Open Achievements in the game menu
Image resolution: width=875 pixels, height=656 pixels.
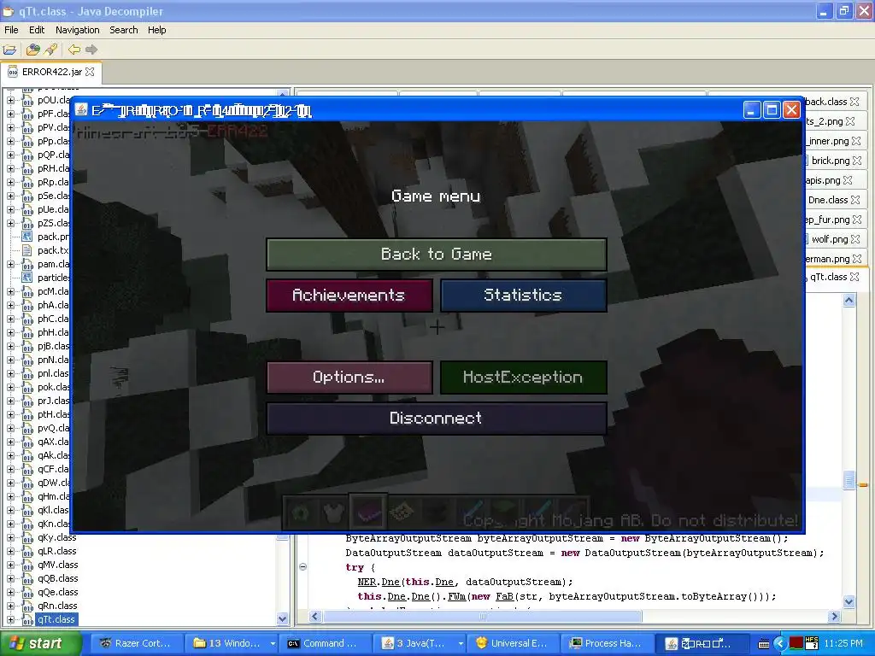[x=349, y=295]
